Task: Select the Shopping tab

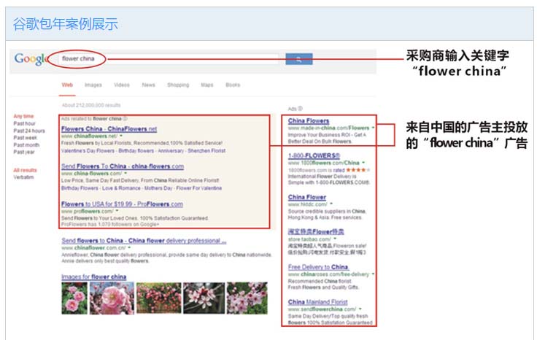Action: tap(178, 85)
